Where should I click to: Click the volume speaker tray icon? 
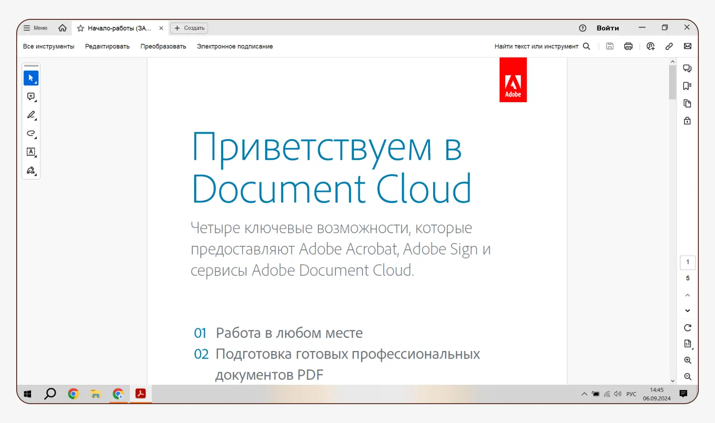pyautogui.click(x=618, y=394)
